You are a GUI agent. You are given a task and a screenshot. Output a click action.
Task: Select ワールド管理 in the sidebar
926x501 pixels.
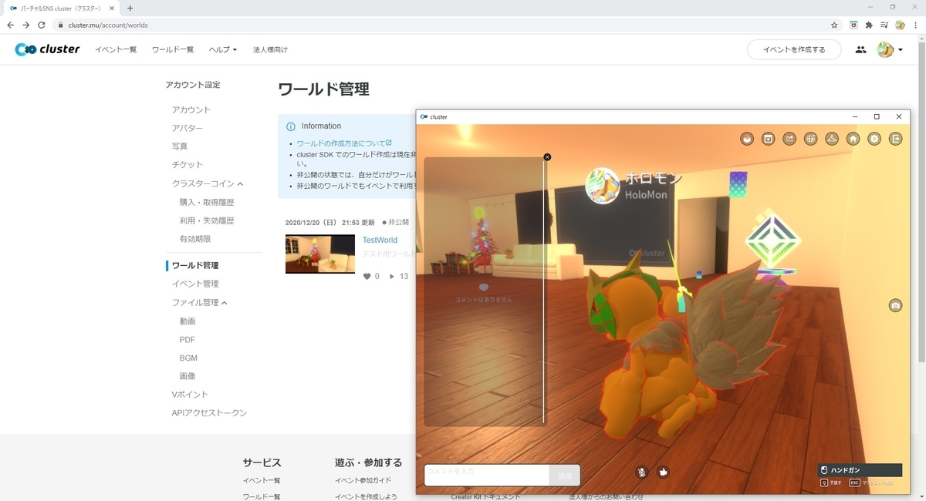tap(194, 265)
